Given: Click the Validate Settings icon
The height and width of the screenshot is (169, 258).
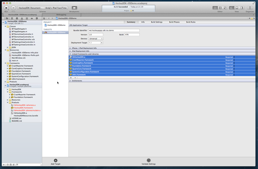Looking at the screenshot, I should pos(148,161).
